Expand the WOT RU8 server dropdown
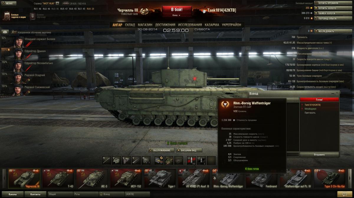The width and height of the screenshot is (354, 198). pyautogui.click(x=57, y=3)
